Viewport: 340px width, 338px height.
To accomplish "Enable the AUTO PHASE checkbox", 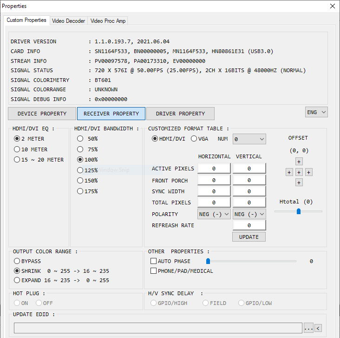I will (154, 261).
